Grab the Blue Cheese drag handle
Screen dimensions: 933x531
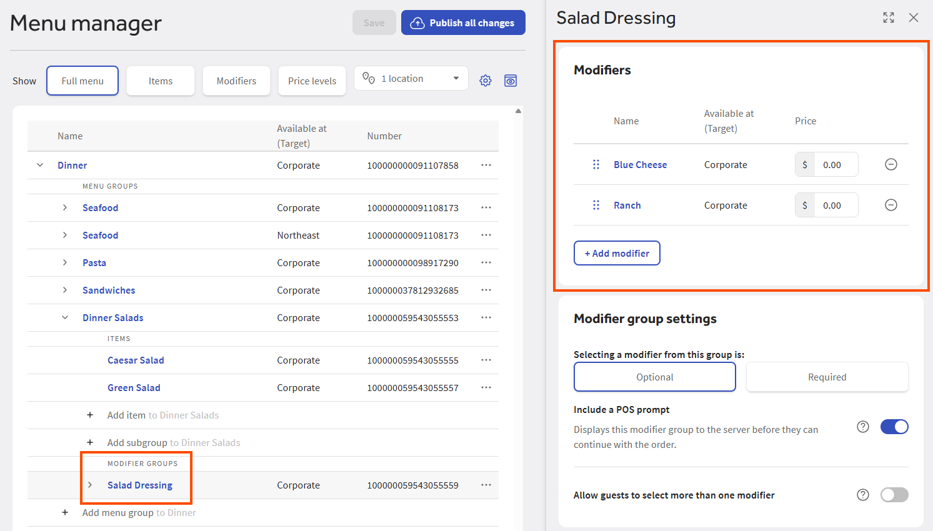pyautogui.click(x=596, y=164)
